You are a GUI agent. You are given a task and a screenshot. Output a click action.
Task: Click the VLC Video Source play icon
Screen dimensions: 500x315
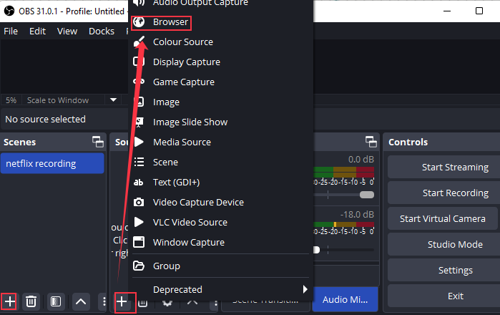pos(139,222)
